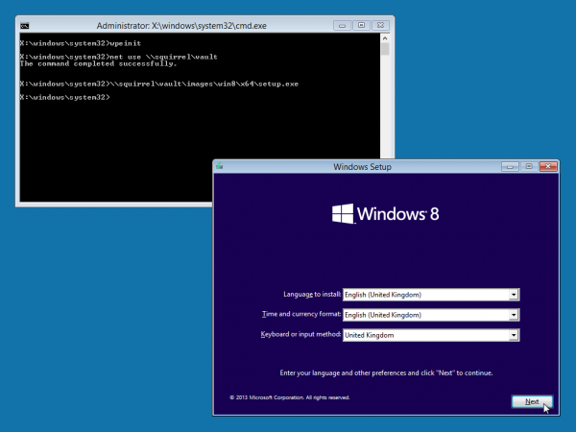Click the Windows Setup title bar icon
The width and height of the screenshot is (576, 432).
[x=220, y=166]
